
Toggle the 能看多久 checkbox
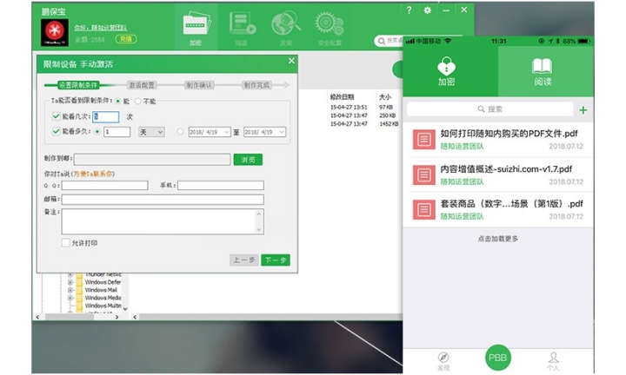(x=57, y=131)
